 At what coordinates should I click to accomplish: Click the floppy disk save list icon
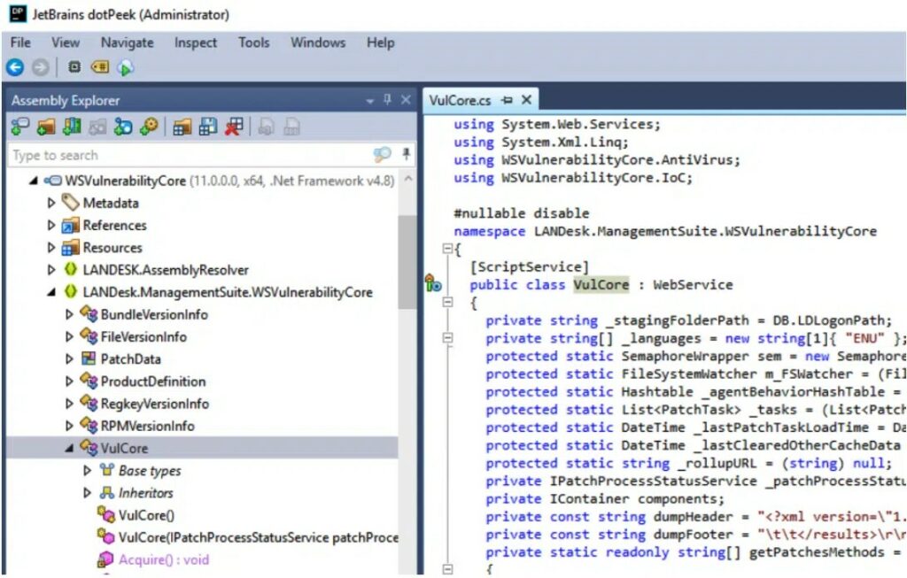208,127
